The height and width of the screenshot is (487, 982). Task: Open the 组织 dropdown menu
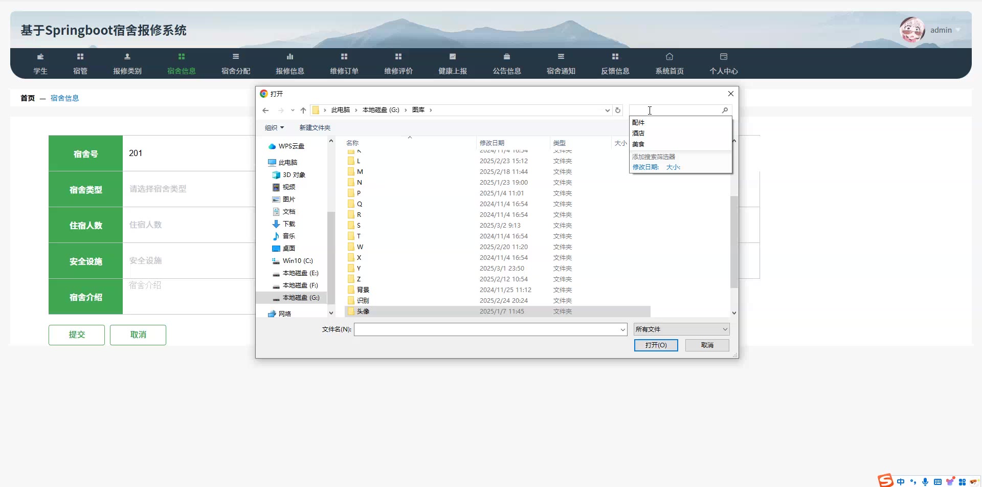tap(274, 128)
